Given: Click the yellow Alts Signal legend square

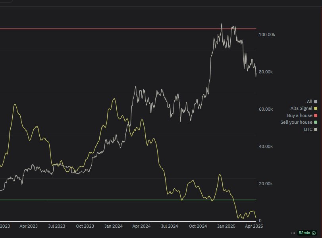Looking at the screenshot, I should (x=316, y=108).
